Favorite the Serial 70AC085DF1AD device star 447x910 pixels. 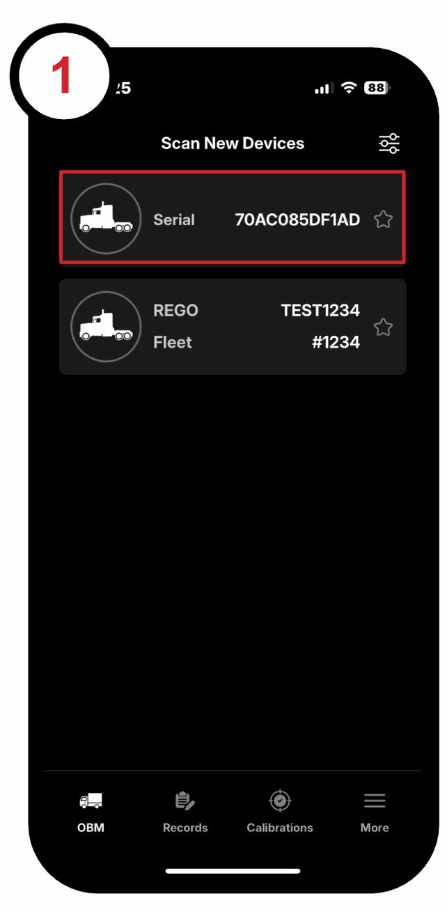(383, 219)
